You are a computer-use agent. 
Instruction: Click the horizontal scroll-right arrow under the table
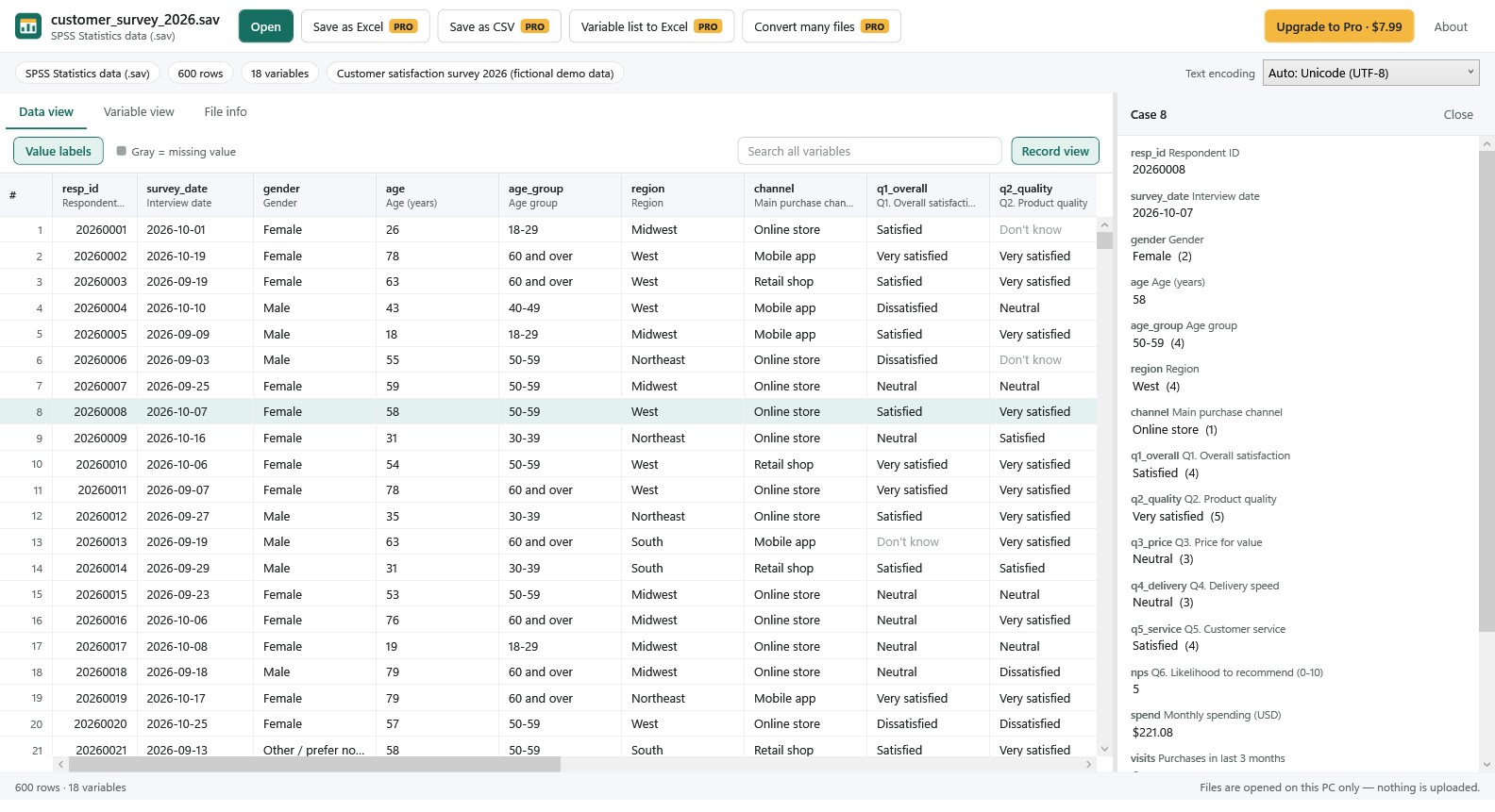(x=1089, y=764)
